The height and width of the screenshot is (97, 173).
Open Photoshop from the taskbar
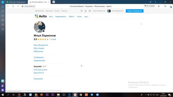pyautogui.click(x=69, y=95)
